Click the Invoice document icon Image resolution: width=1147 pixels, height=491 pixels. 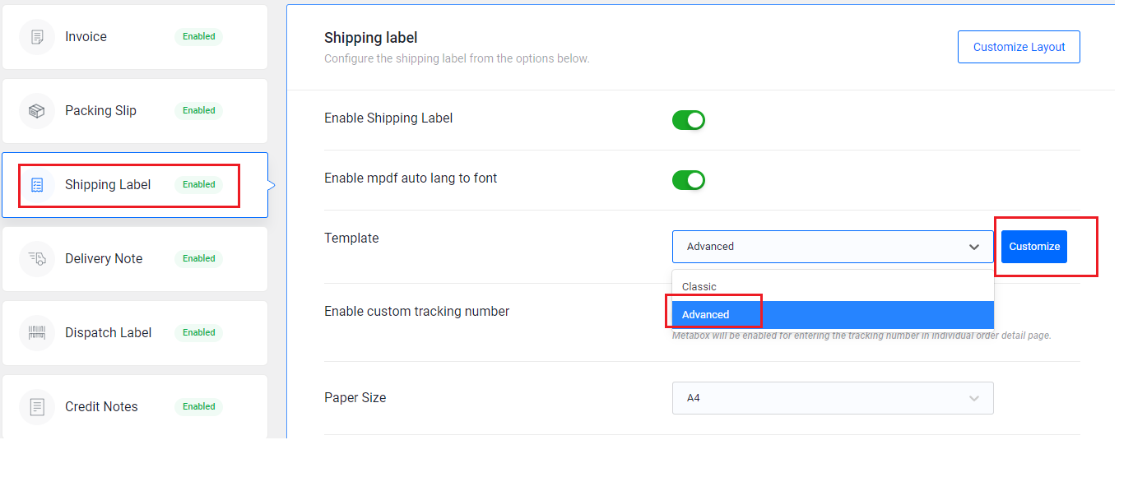tap(37, 37)
